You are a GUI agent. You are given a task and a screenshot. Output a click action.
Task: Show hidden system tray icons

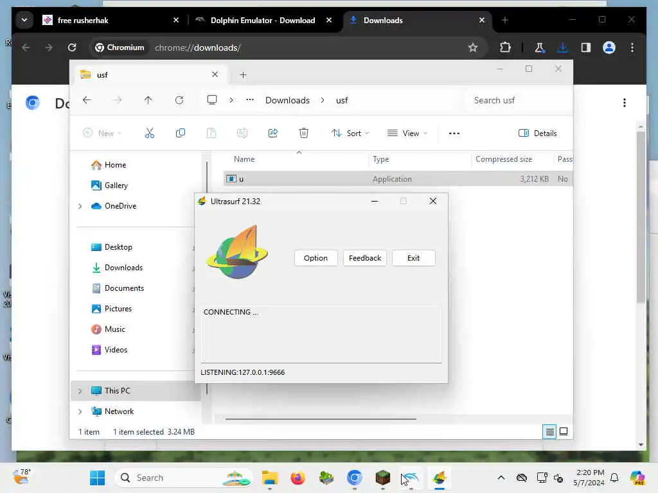(x=501, y=478)
